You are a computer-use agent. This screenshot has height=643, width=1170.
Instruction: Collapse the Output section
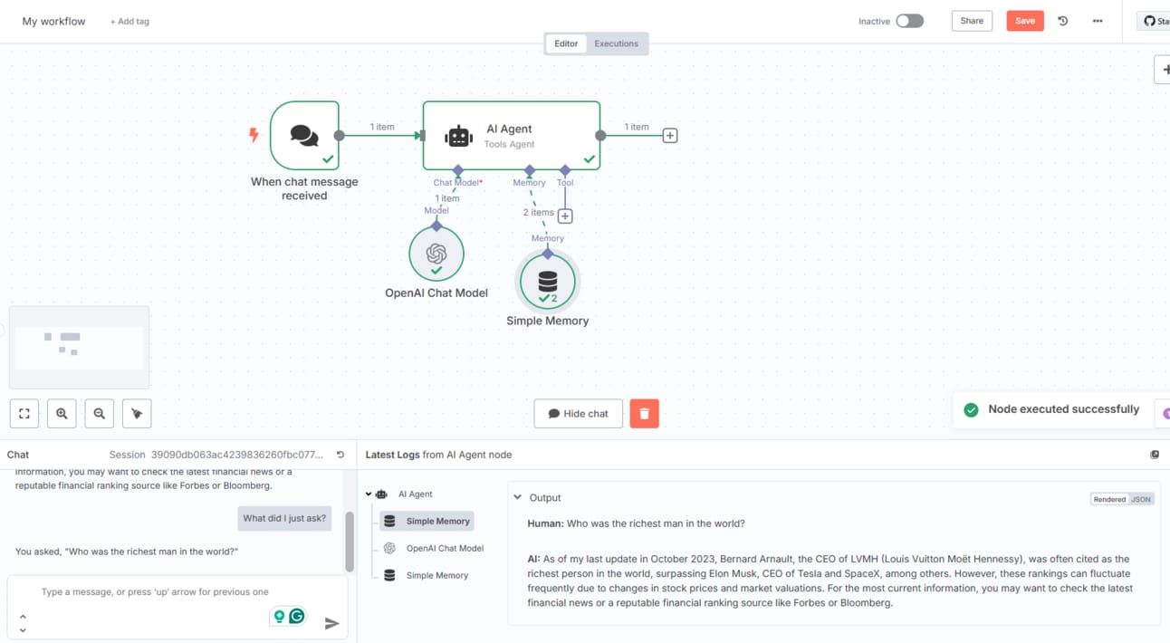pyautogui.click(x=517, y=497)
